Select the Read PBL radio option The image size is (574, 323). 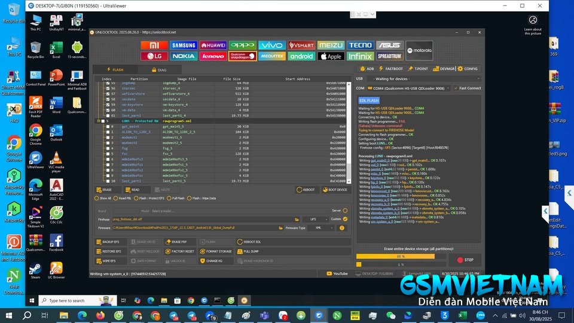click(122, 198)
